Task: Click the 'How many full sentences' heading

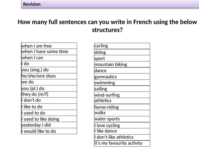Action: pos(107,26)
